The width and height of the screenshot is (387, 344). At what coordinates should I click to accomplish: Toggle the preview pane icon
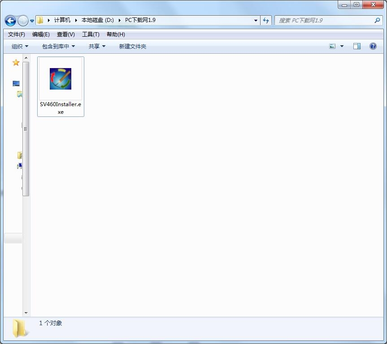click(357, 46)
